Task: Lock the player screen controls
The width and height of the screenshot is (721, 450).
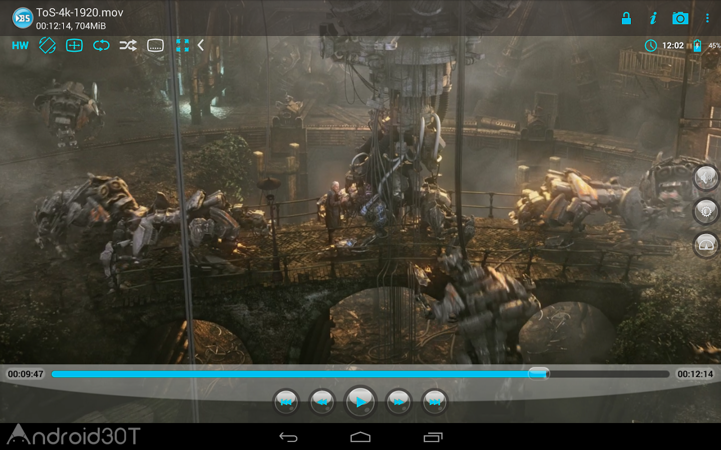Action: click(626, 18)
